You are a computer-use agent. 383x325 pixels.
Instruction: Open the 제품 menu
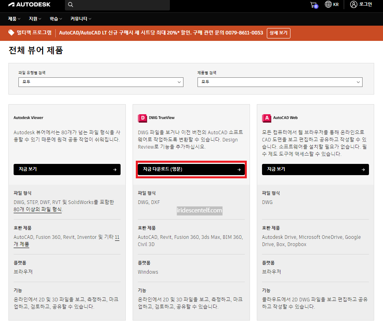(x=14, y=19)
